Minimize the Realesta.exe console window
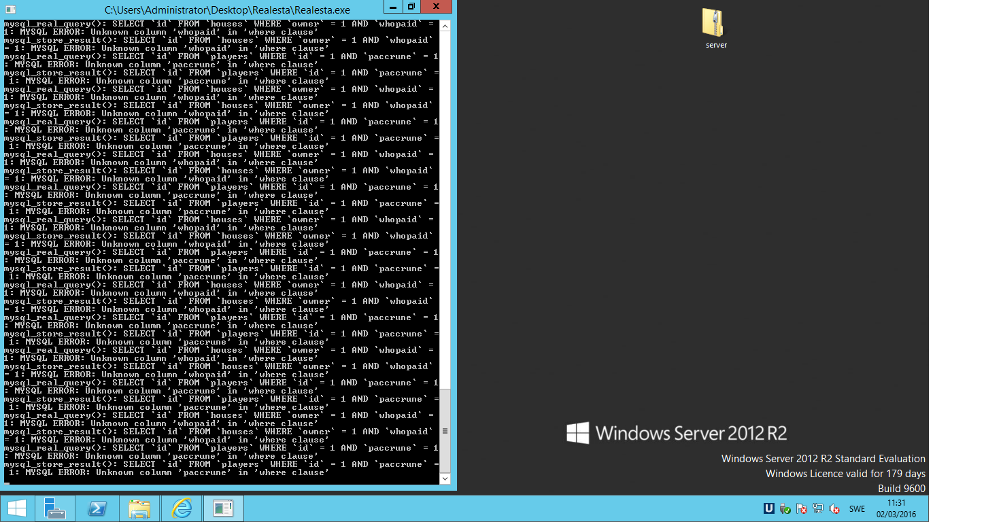This screenshot has height=522, width=1001. pyautogui.click(x=392, y=7)
